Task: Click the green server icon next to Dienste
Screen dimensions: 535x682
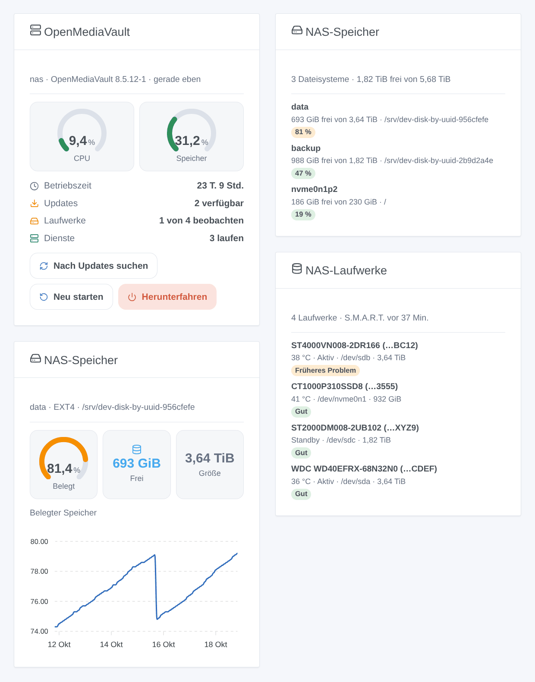Action: click(x=35, y=238)
